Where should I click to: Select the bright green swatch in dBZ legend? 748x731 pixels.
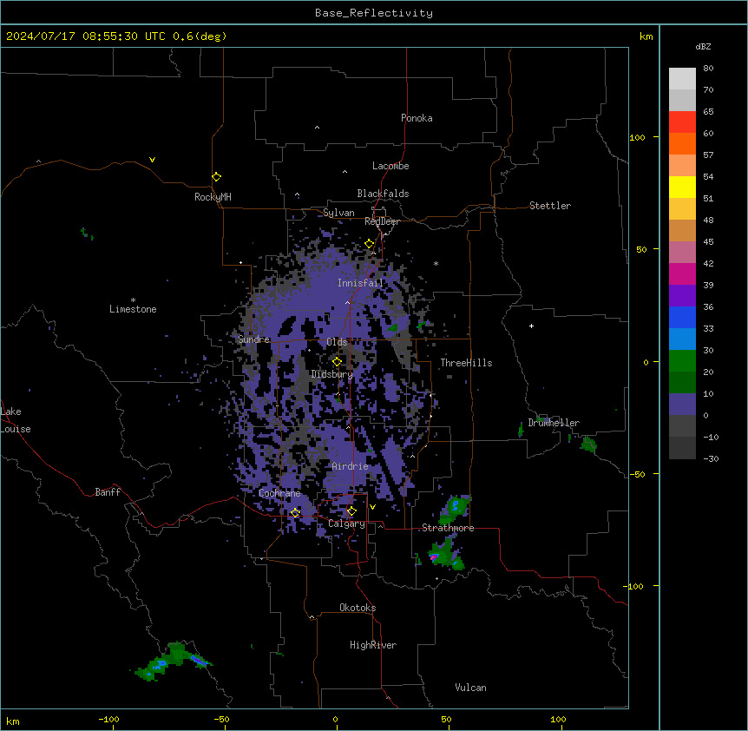pos(682,361)
